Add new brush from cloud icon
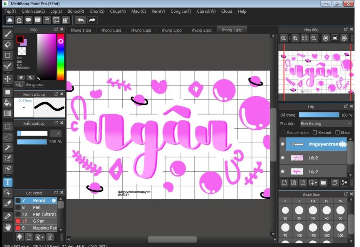360x247 pixels. (x=20, y=237)
